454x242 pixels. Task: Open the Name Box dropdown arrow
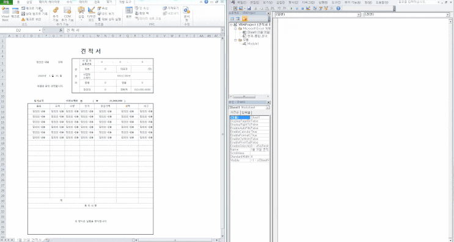(40, 30)
